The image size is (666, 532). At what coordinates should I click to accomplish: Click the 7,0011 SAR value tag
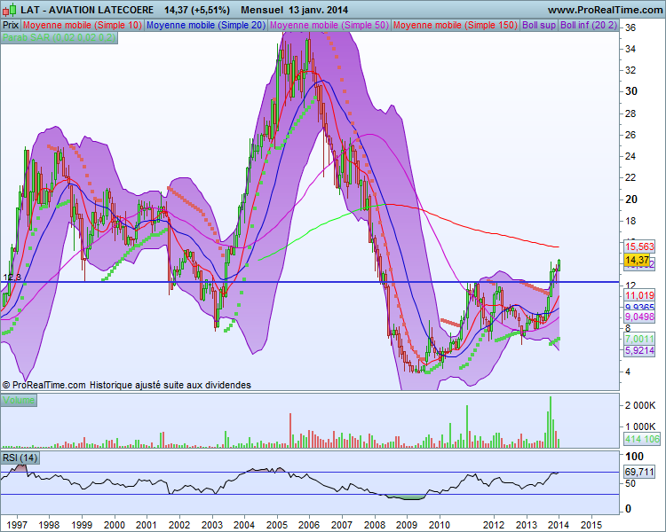point(639,339)
